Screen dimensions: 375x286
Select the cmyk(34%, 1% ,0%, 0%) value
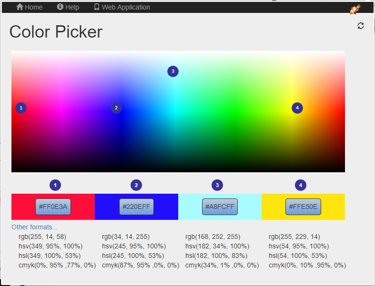(222, 265)
